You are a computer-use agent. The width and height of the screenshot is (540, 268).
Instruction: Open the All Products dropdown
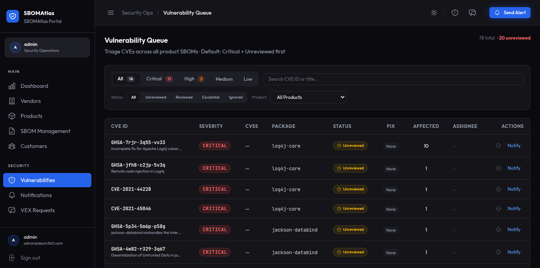pyautogui.click(x=308, y=97)
